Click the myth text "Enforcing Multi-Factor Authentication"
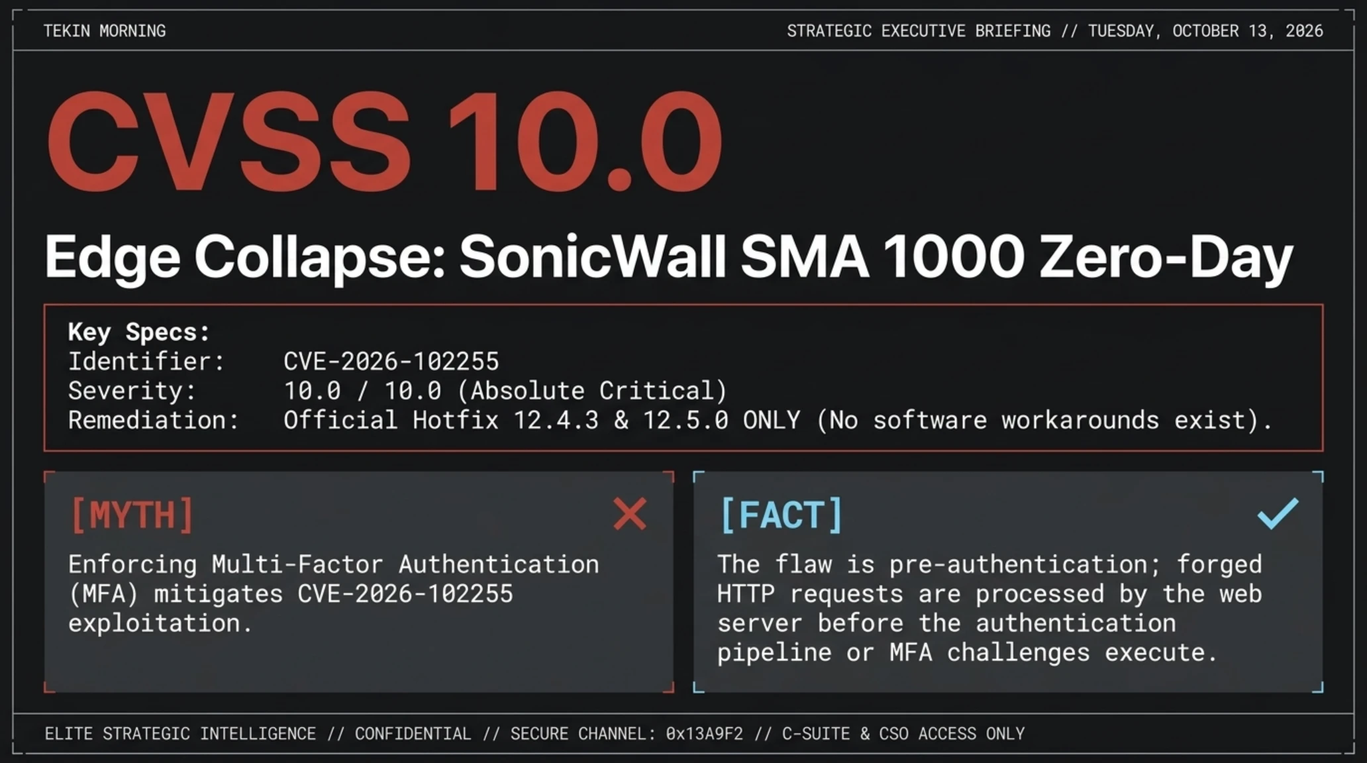Image resolution: width=1367 pixels, height=763 pixels. click(x=334, y=564)
